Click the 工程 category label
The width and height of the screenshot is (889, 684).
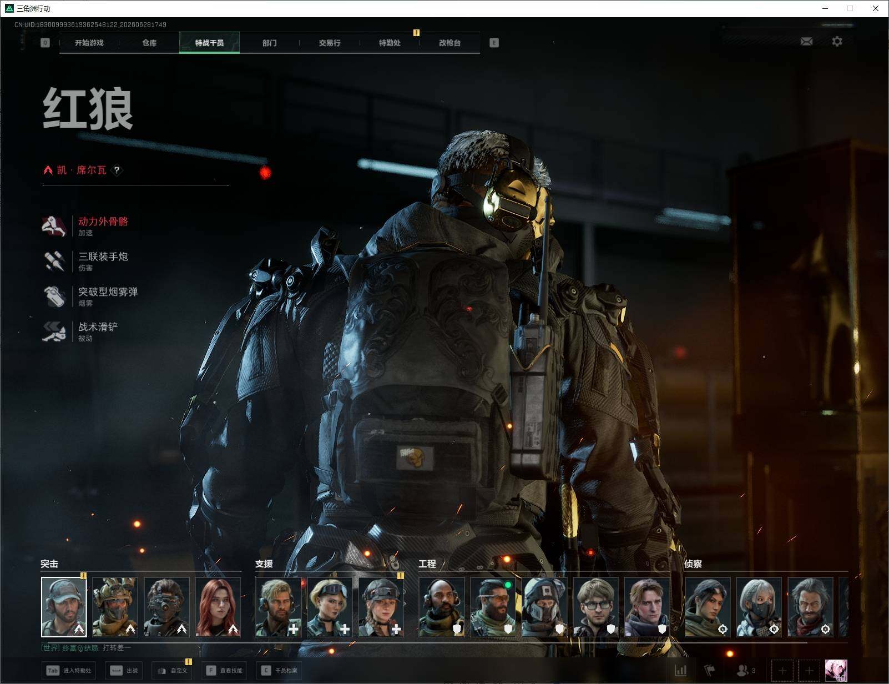pos(427,564)
